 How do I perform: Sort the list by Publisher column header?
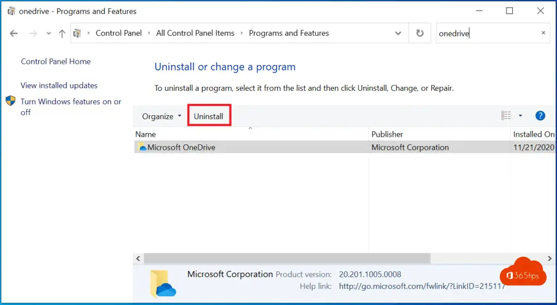point(387,134)
